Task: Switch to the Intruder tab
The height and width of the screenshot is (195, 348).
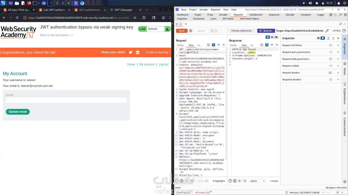Action: click(223, 15)
